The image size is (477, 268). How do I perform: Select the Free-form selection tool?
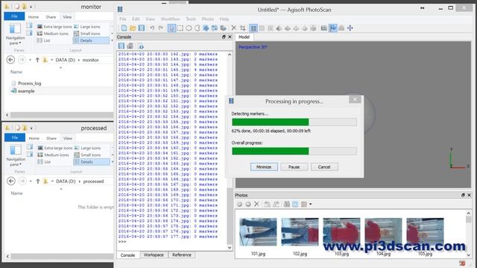click(197, 28)
